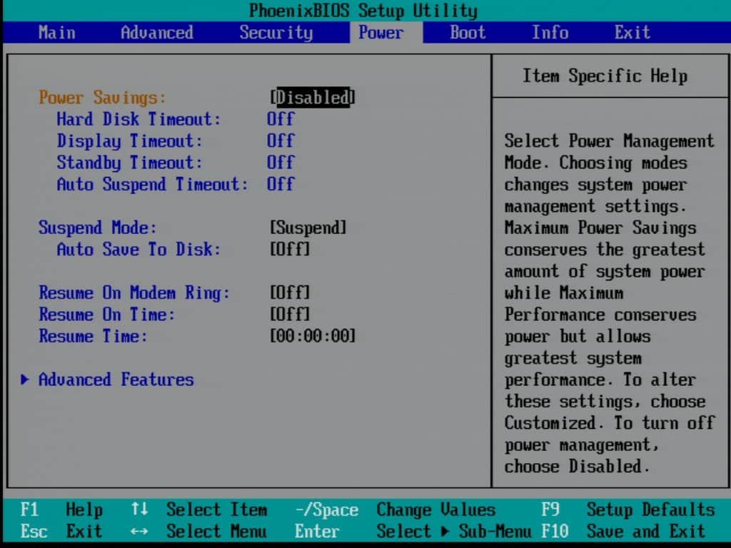Switch to the Exit menu tab
The height and width of the screenshot is (548, 731).
[632, 33]
